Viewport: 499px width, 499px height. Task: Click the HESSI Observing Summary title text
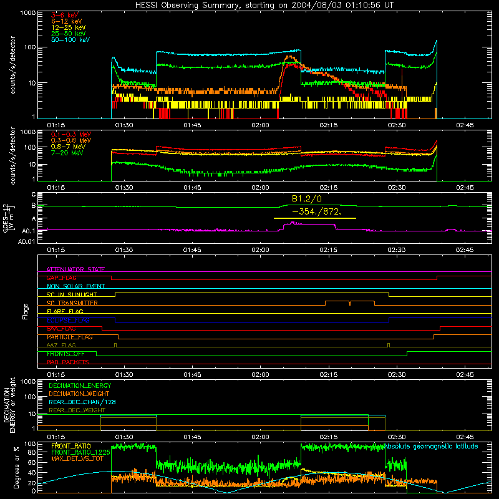[264, 6]
